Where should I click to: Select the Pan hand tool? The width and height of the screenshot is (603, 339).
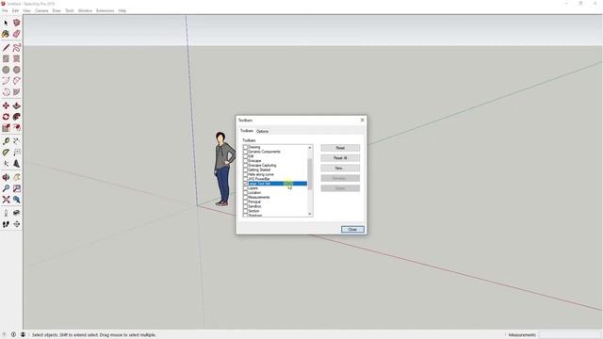tap(17, 178)
